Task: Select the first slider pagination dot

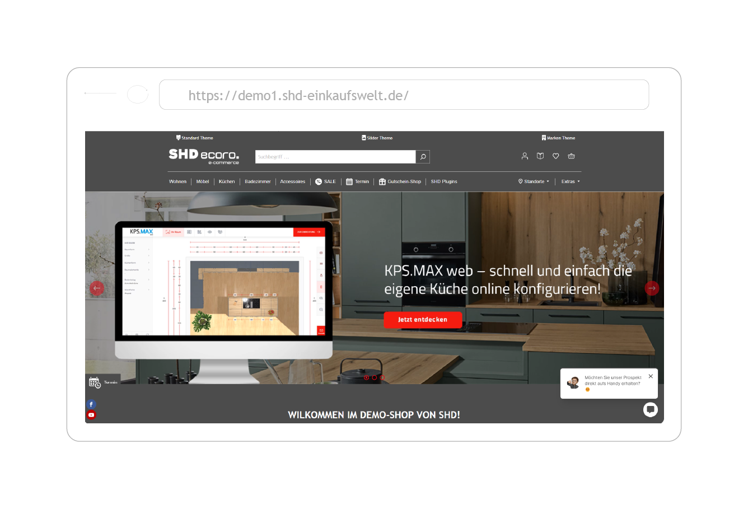Action: click(x=367, y=377)
